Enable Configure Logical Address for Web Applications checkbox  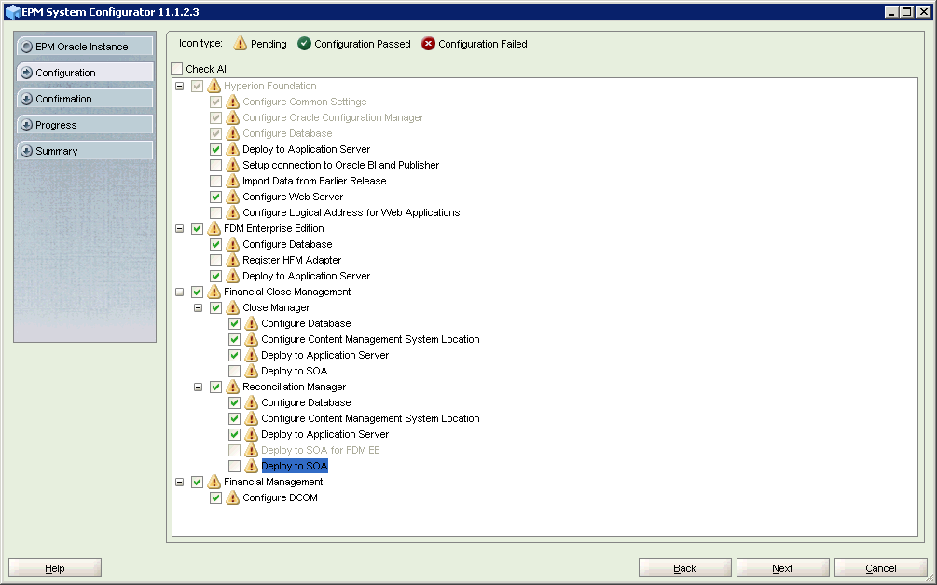point(215,212)
